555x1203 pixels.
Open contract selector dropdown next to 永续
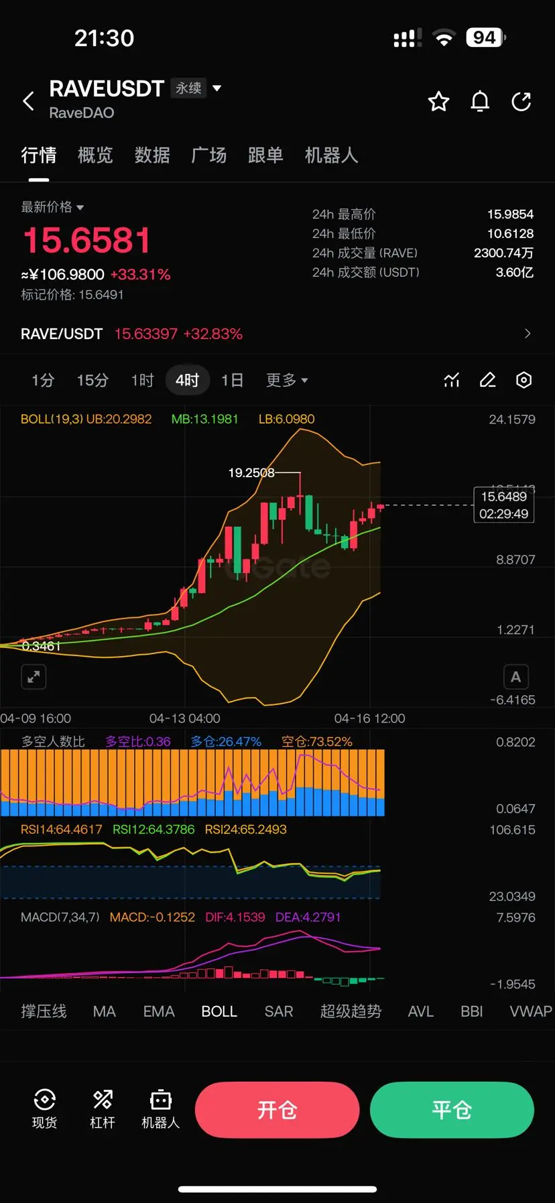coord(217,88)
